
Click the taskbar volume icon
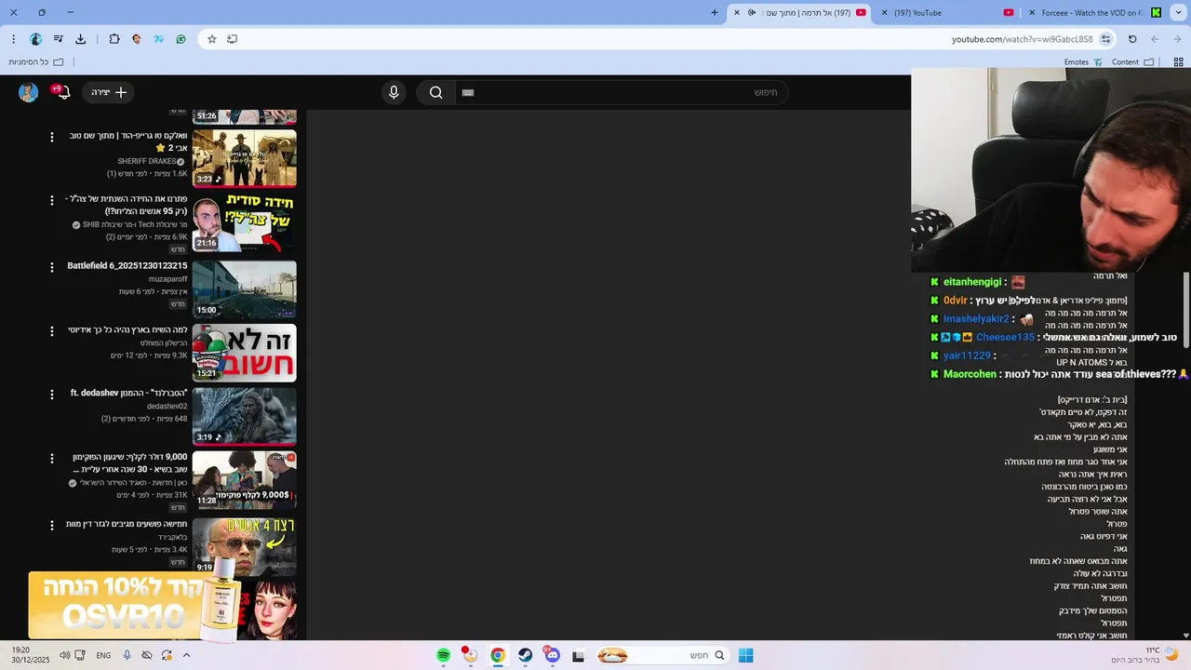(64, 655)
